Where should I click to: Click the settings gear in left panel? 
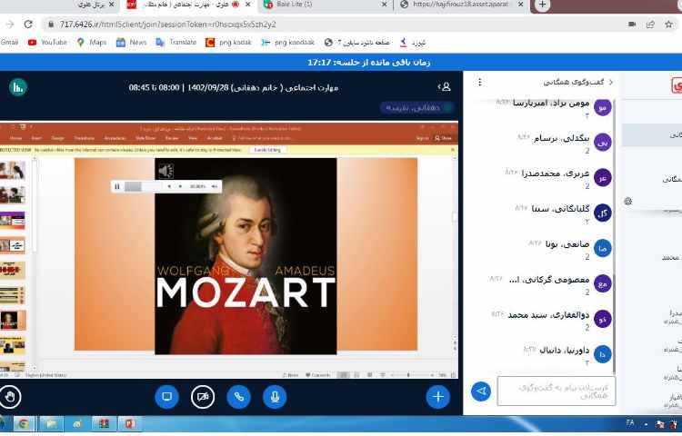pos(627,201)
